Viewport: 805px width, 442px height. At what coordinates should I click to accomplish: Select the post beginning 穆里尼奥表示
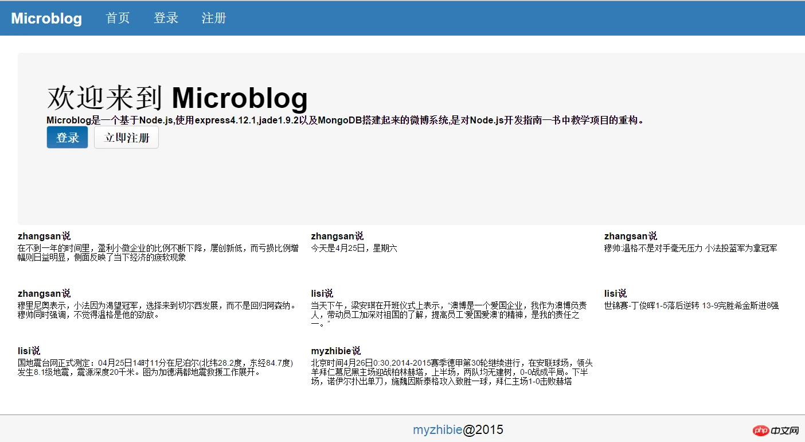tap(158, 310)
